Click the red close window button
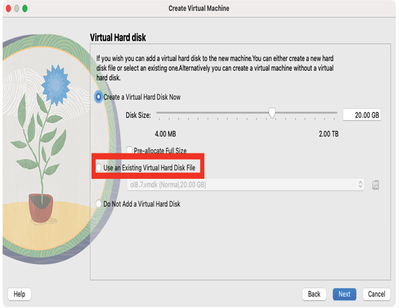The image size is (399, 308). tap(8, 8)
